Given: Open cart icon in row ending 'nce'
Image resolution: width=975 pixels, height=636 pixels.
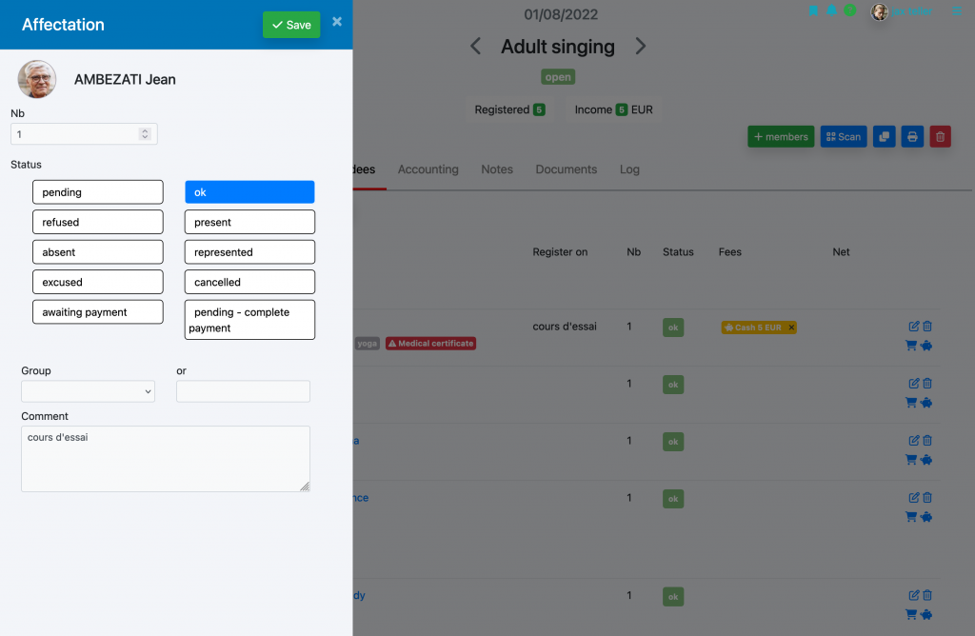Looking at the screenshot, I should pyautogui.click(x=911, y=517).
